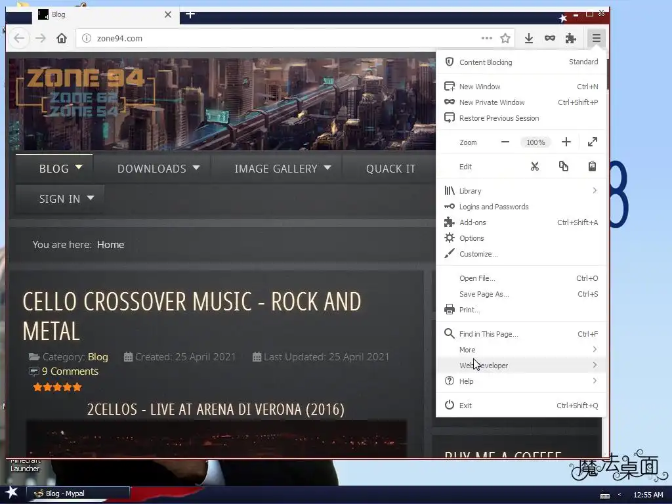Close the Blog tab

coord(168,14)
